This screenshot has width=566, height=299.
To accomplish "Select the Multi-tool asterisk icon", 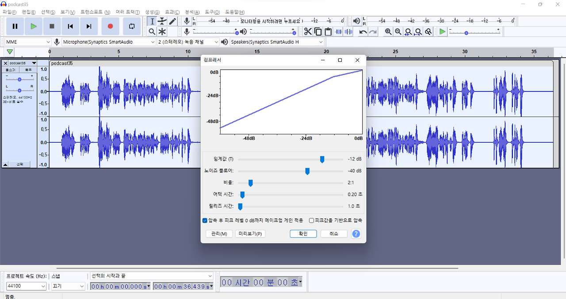I will click(x=162, y=31).
